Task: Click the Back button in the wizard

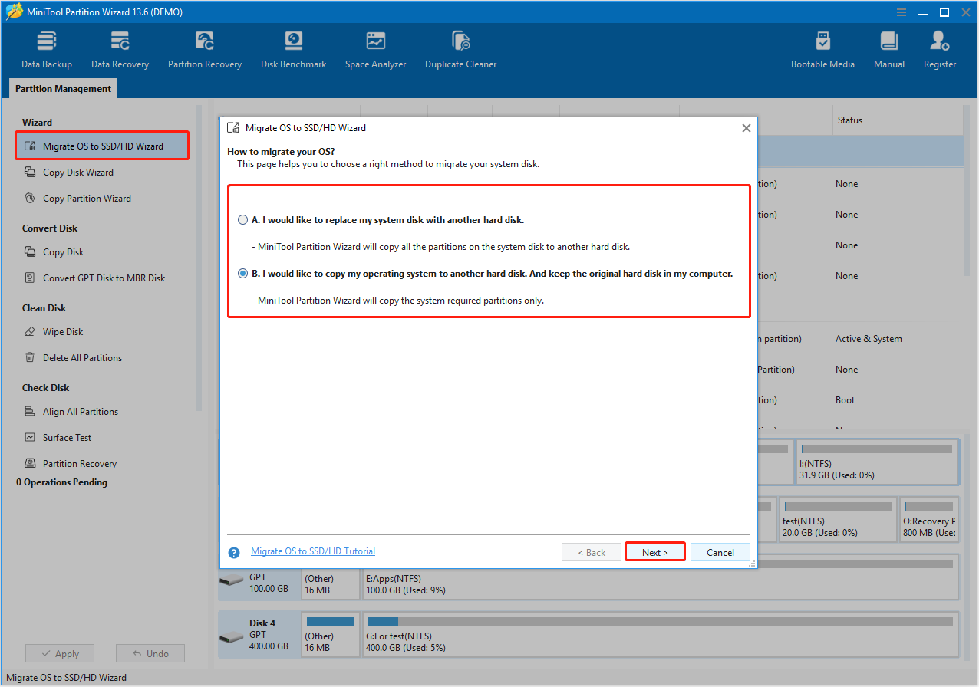Action: coord(592,552)
